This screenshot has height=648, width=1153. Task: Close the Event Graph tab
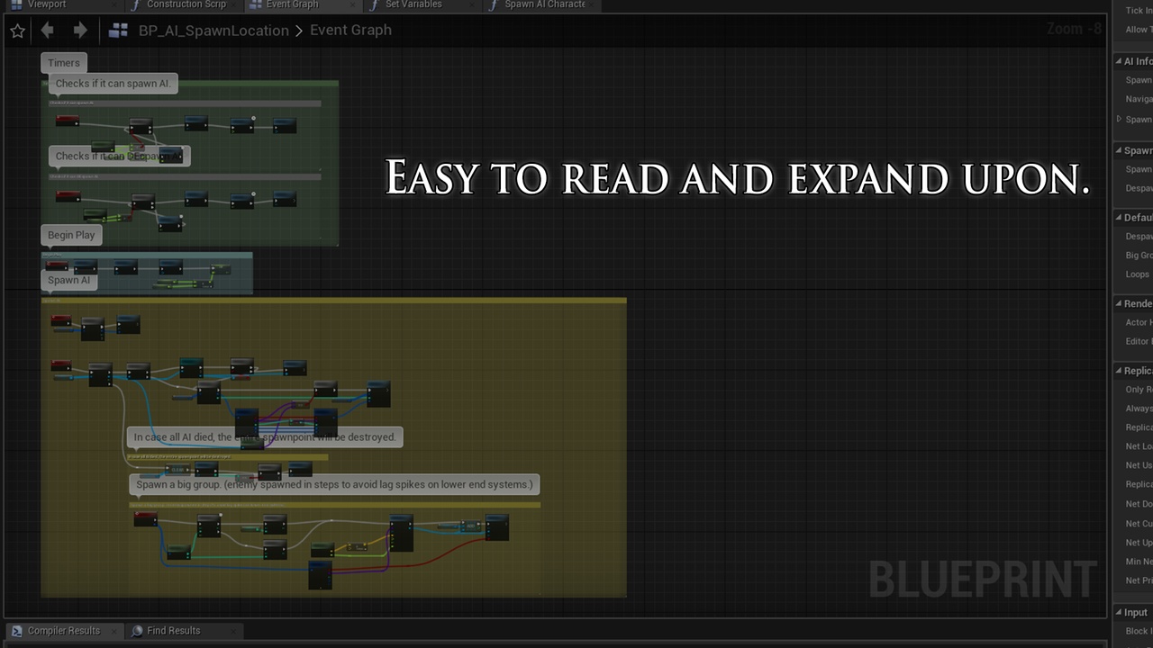pyautogui.click(x=350, y=4)
